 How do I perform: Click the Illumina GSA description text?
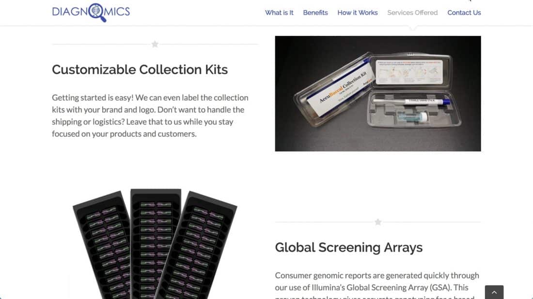tap(377, 285)
